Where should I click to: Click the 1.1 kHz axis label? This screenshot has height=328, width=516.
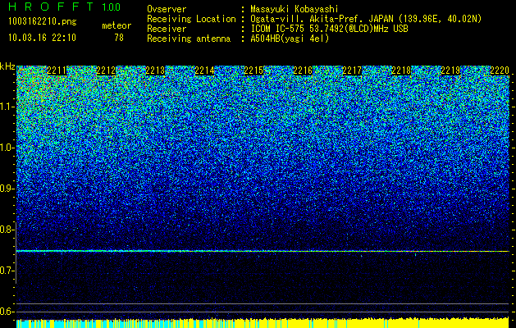pyautogui.click(x=7, y=107)
